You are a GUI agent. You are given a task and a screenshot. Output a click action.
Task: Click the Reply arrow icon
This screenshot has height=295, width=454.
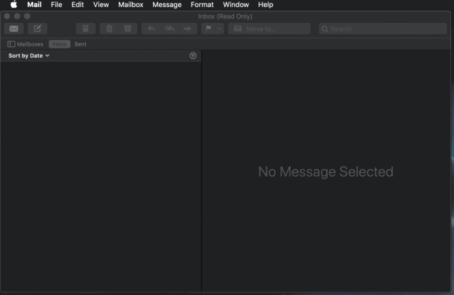151,28
